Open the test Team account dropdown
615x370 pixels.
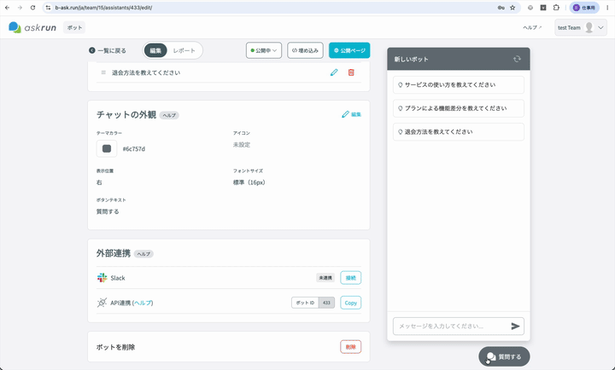[x=581, y=28]
